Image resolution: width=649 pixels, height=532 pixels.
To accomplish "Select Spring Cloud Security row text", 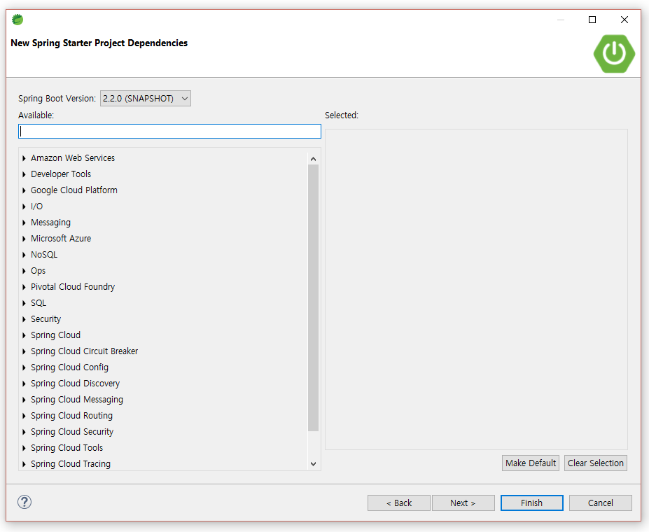I will 72,432.
